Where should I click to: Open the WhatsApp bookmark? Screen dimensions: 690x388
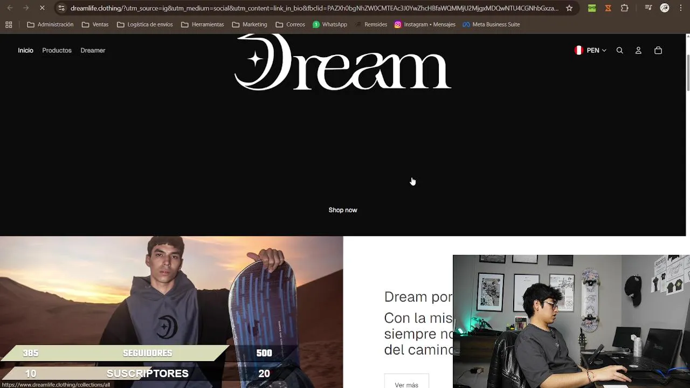pos(330,24)
